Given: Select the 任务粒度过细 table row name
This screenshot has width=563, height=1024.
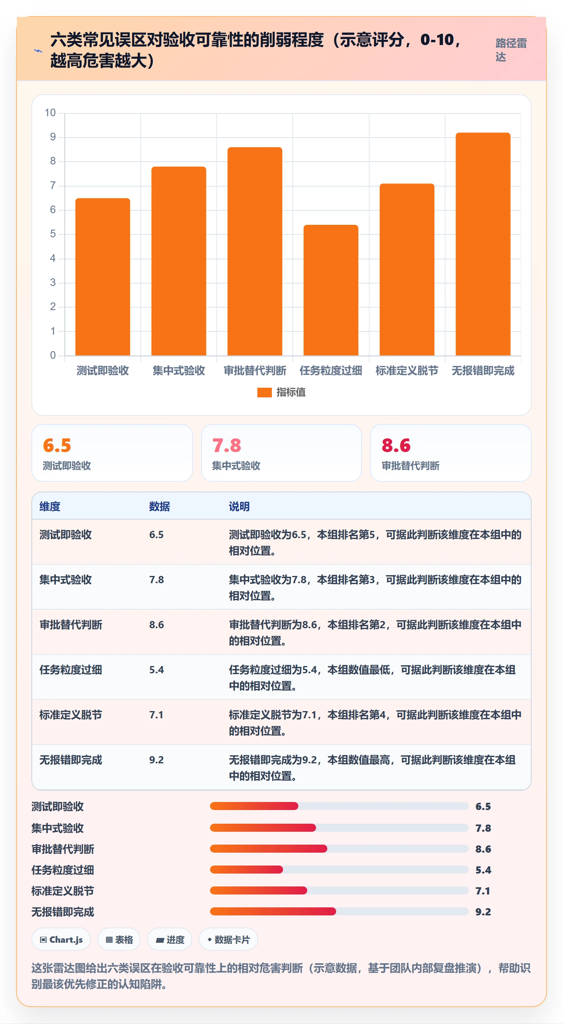Looking at the screenshot, I should (71, 670).
